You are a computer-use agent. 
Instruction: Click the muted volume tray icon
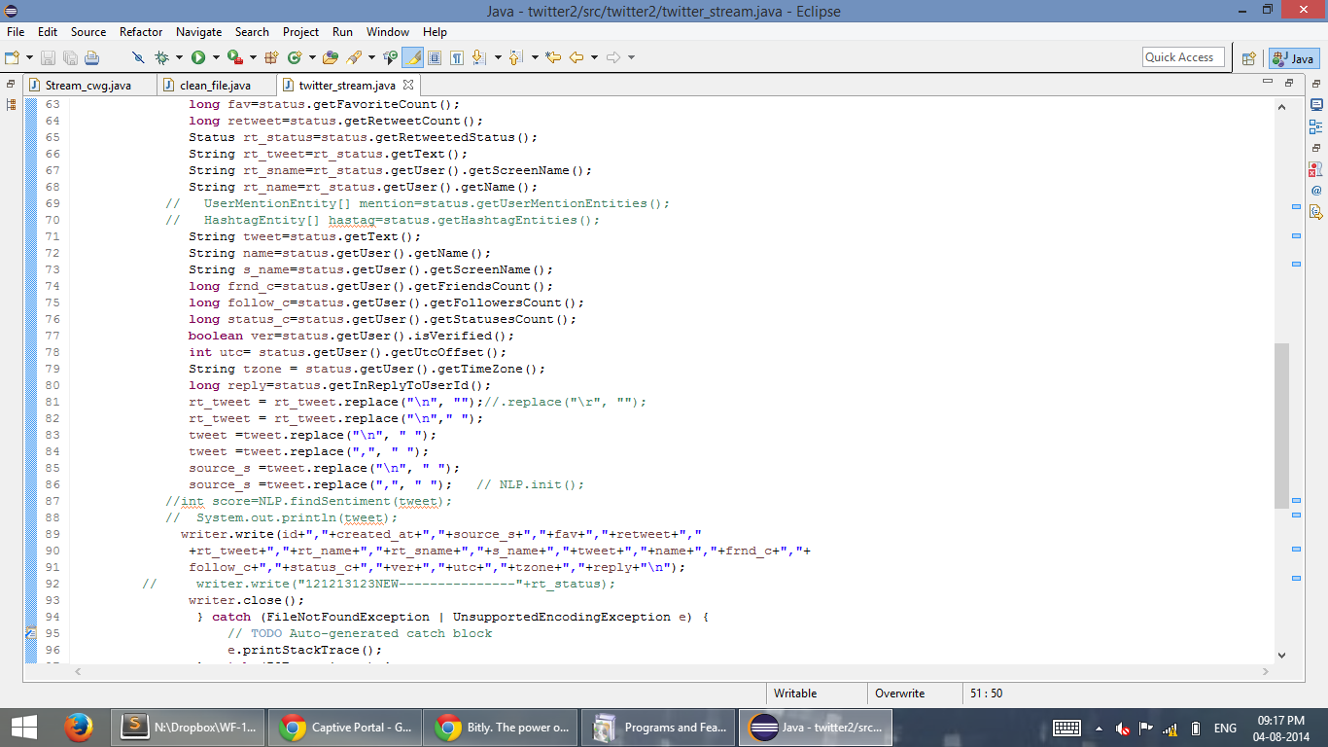pos(1122,729)
